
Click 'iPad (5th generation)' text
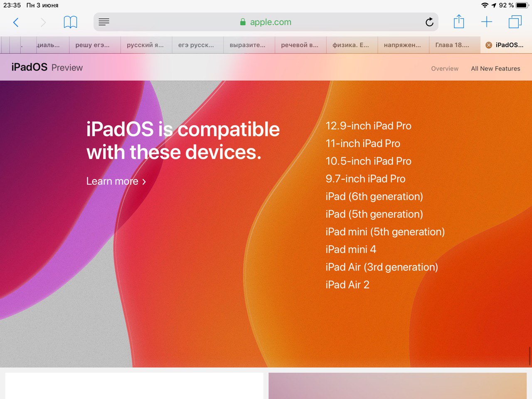tap(374, 214)
